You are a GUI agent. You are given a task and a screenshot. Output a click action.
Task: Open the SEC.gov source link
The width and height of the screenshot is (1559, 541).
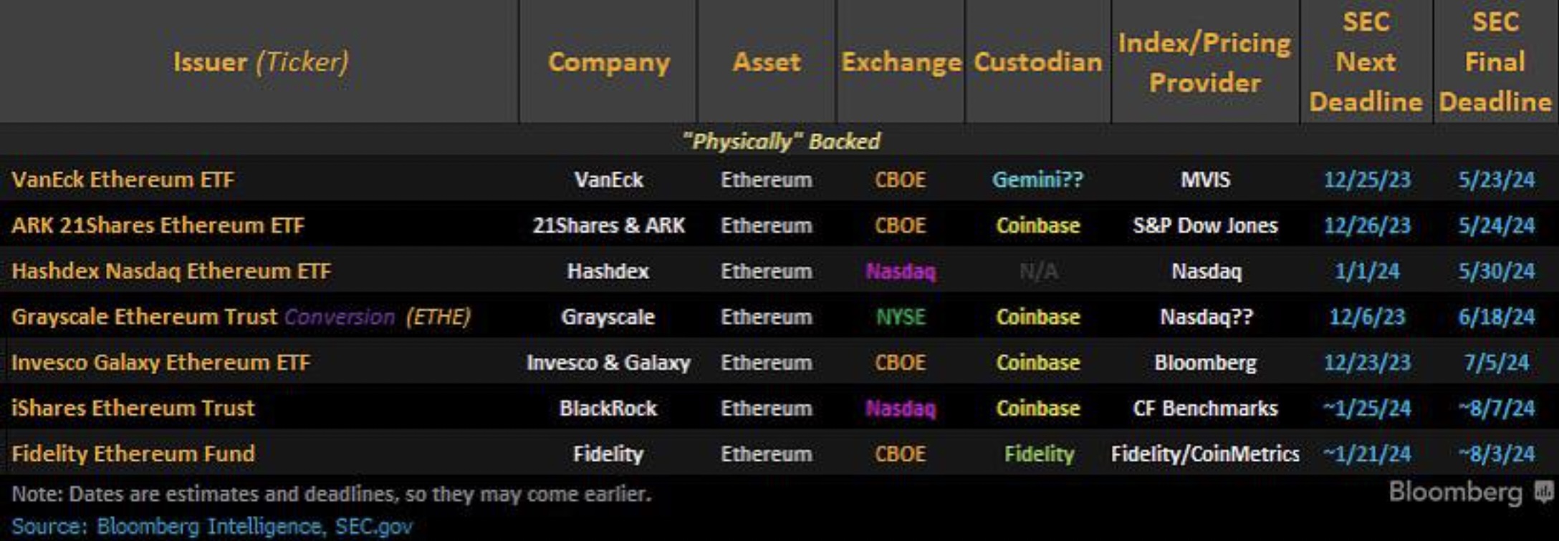(x=373, y=527)
